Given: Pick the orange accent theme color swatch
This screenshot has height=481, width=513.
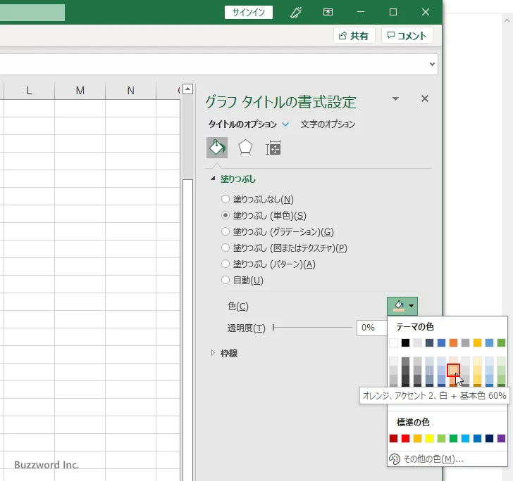Looking at the screenshot, I should tap(454, 342).
